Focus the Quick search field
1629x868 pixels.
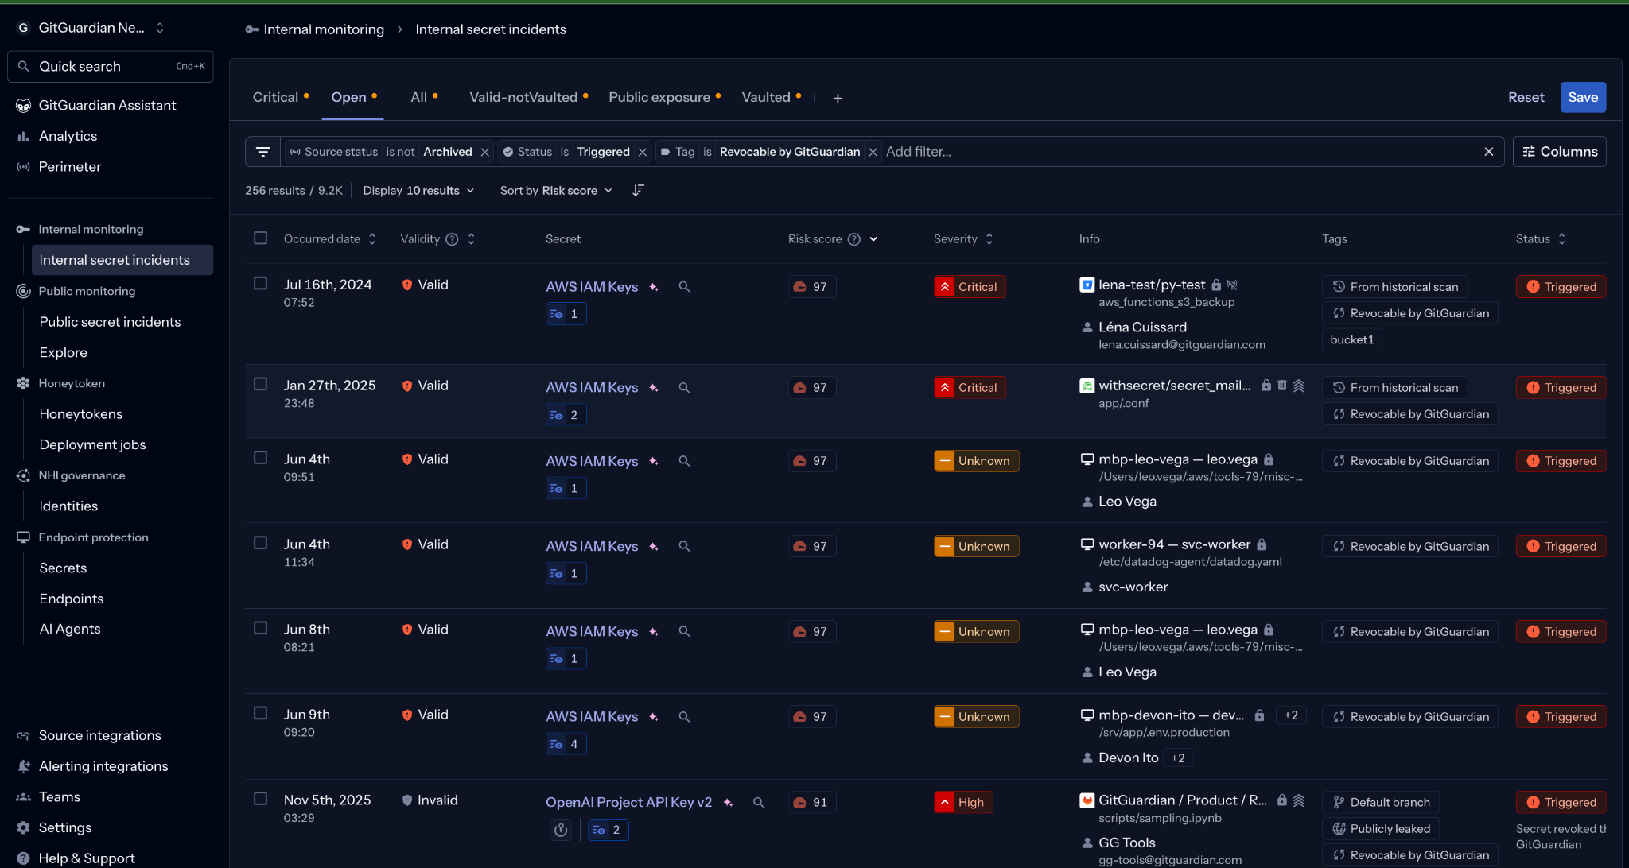[111, 67]
